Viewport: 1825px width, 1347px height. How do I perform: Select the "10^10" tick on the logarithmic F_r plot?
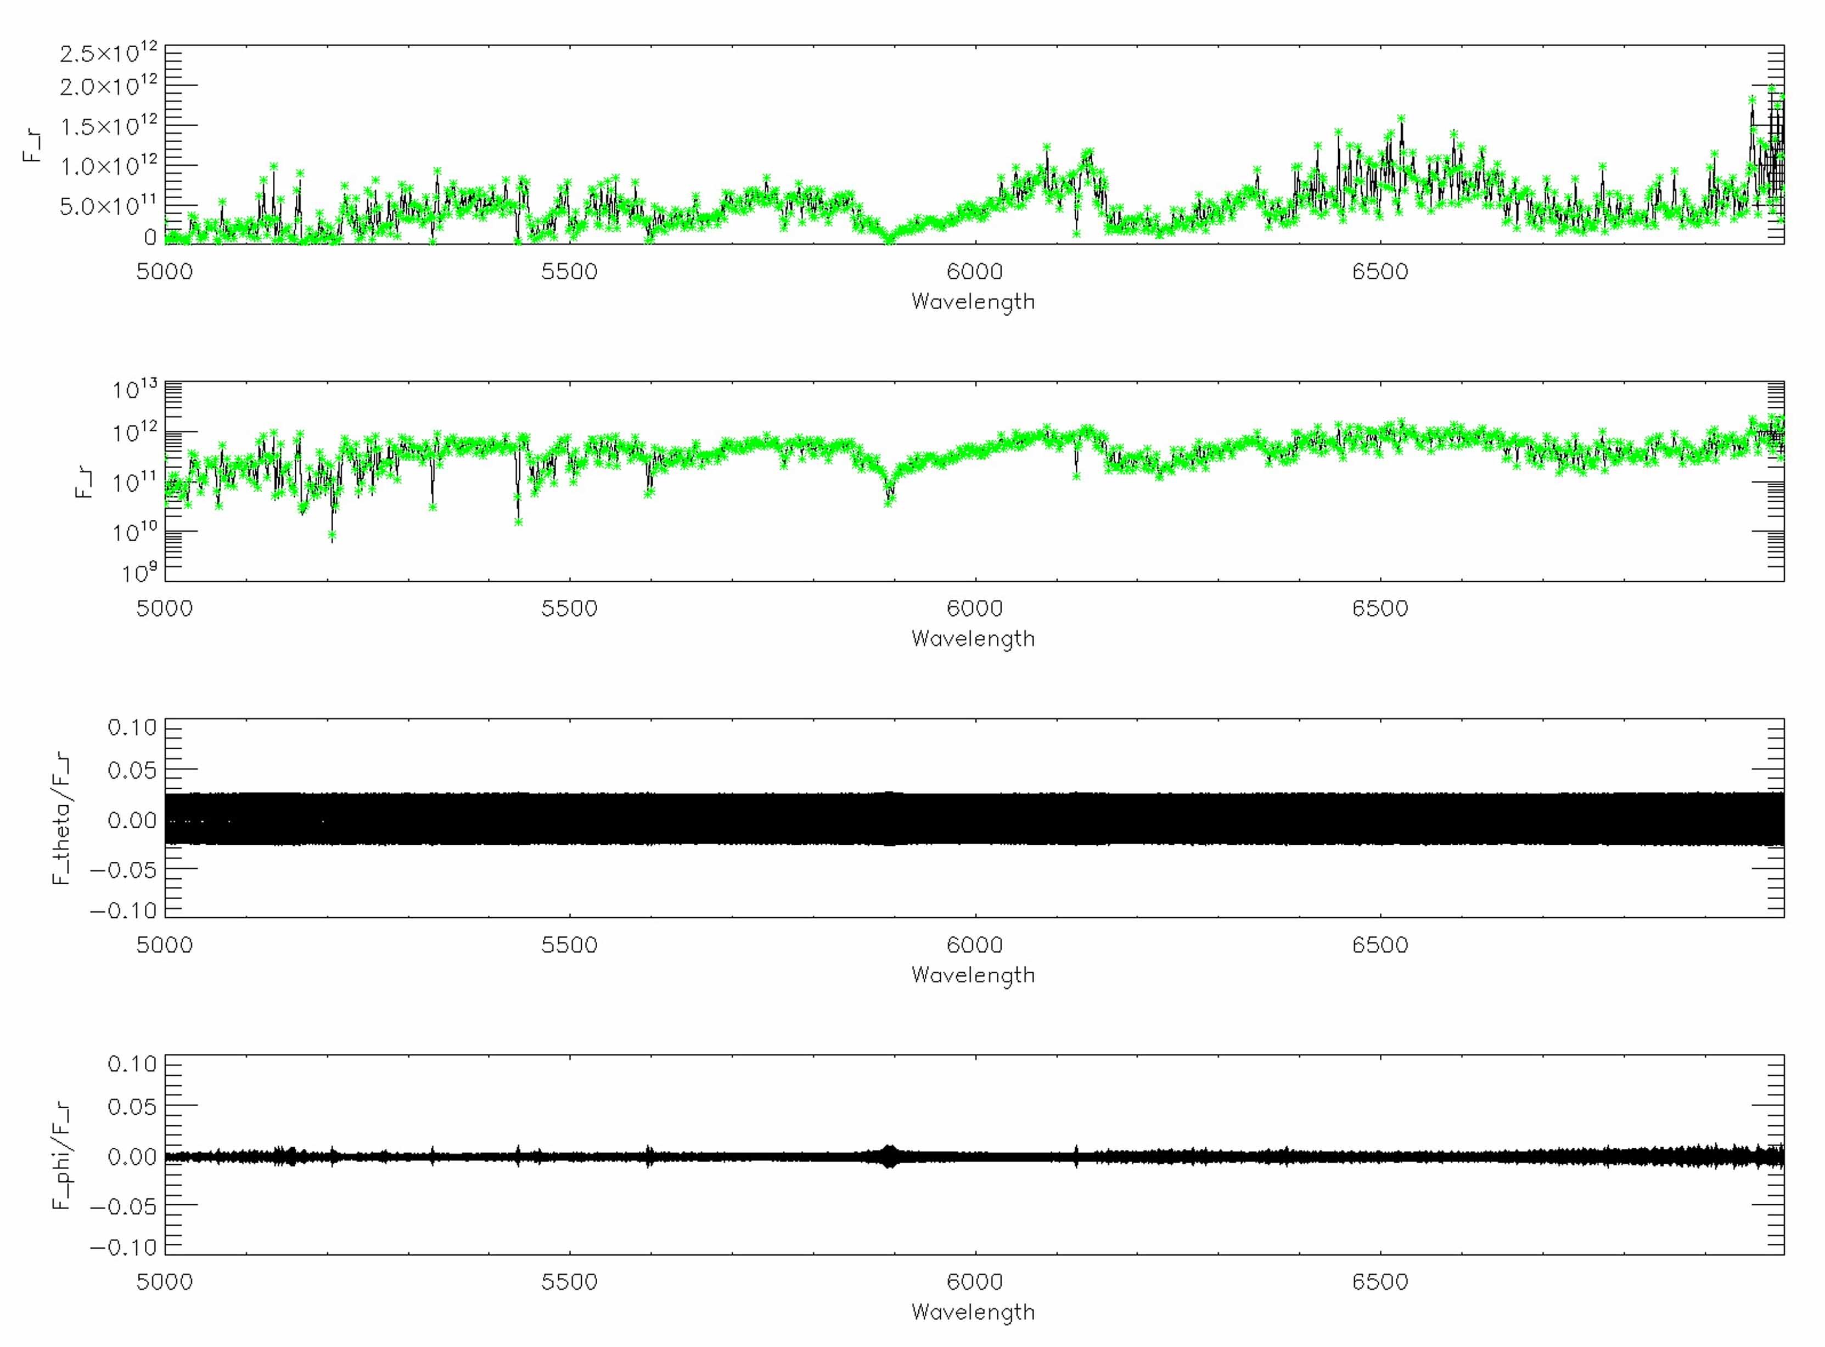tap(134, 532)
